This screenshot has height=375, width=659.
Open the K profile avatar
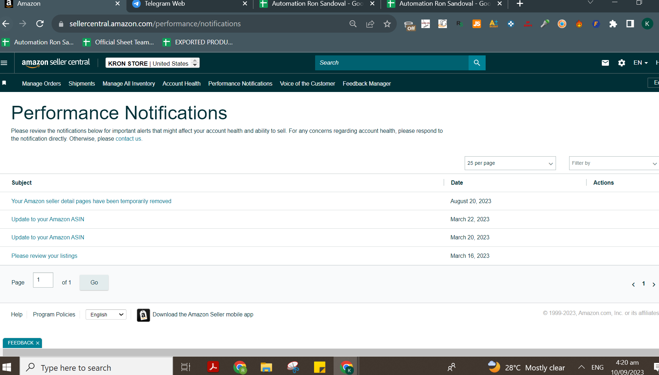(x=647, y=24)
